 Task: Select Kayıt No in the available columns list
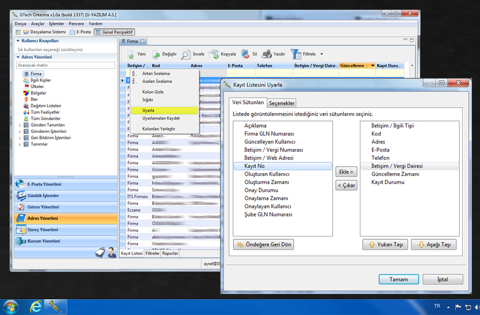coord(254,166)
